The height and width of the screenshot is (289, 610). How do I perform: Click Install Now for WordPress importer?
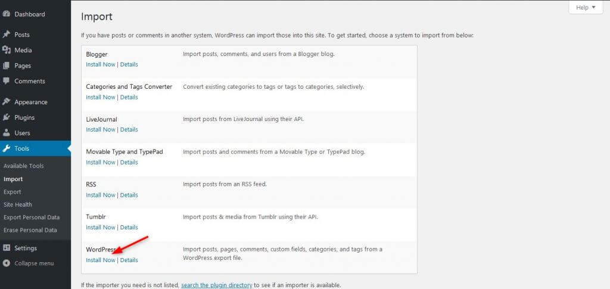[101, 260]
